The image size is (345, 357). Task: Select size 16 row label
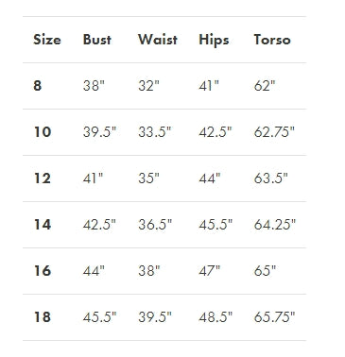(43, 271)
